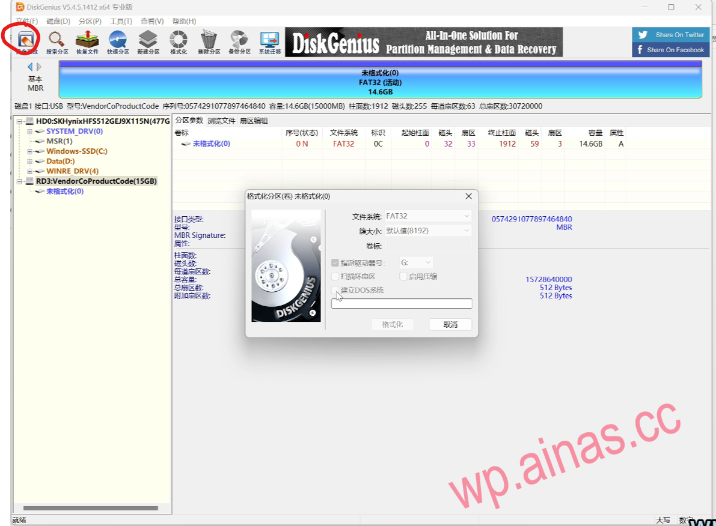
Task: Open the drive letter G: dropdown
Action: [416, 262]
